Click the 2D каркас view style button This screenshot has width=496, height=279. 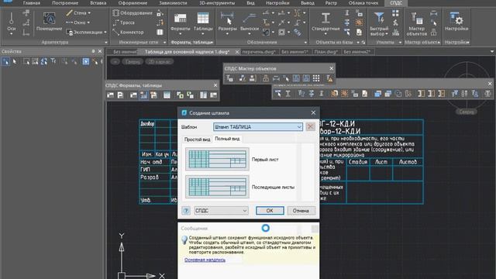coord(160,62)
